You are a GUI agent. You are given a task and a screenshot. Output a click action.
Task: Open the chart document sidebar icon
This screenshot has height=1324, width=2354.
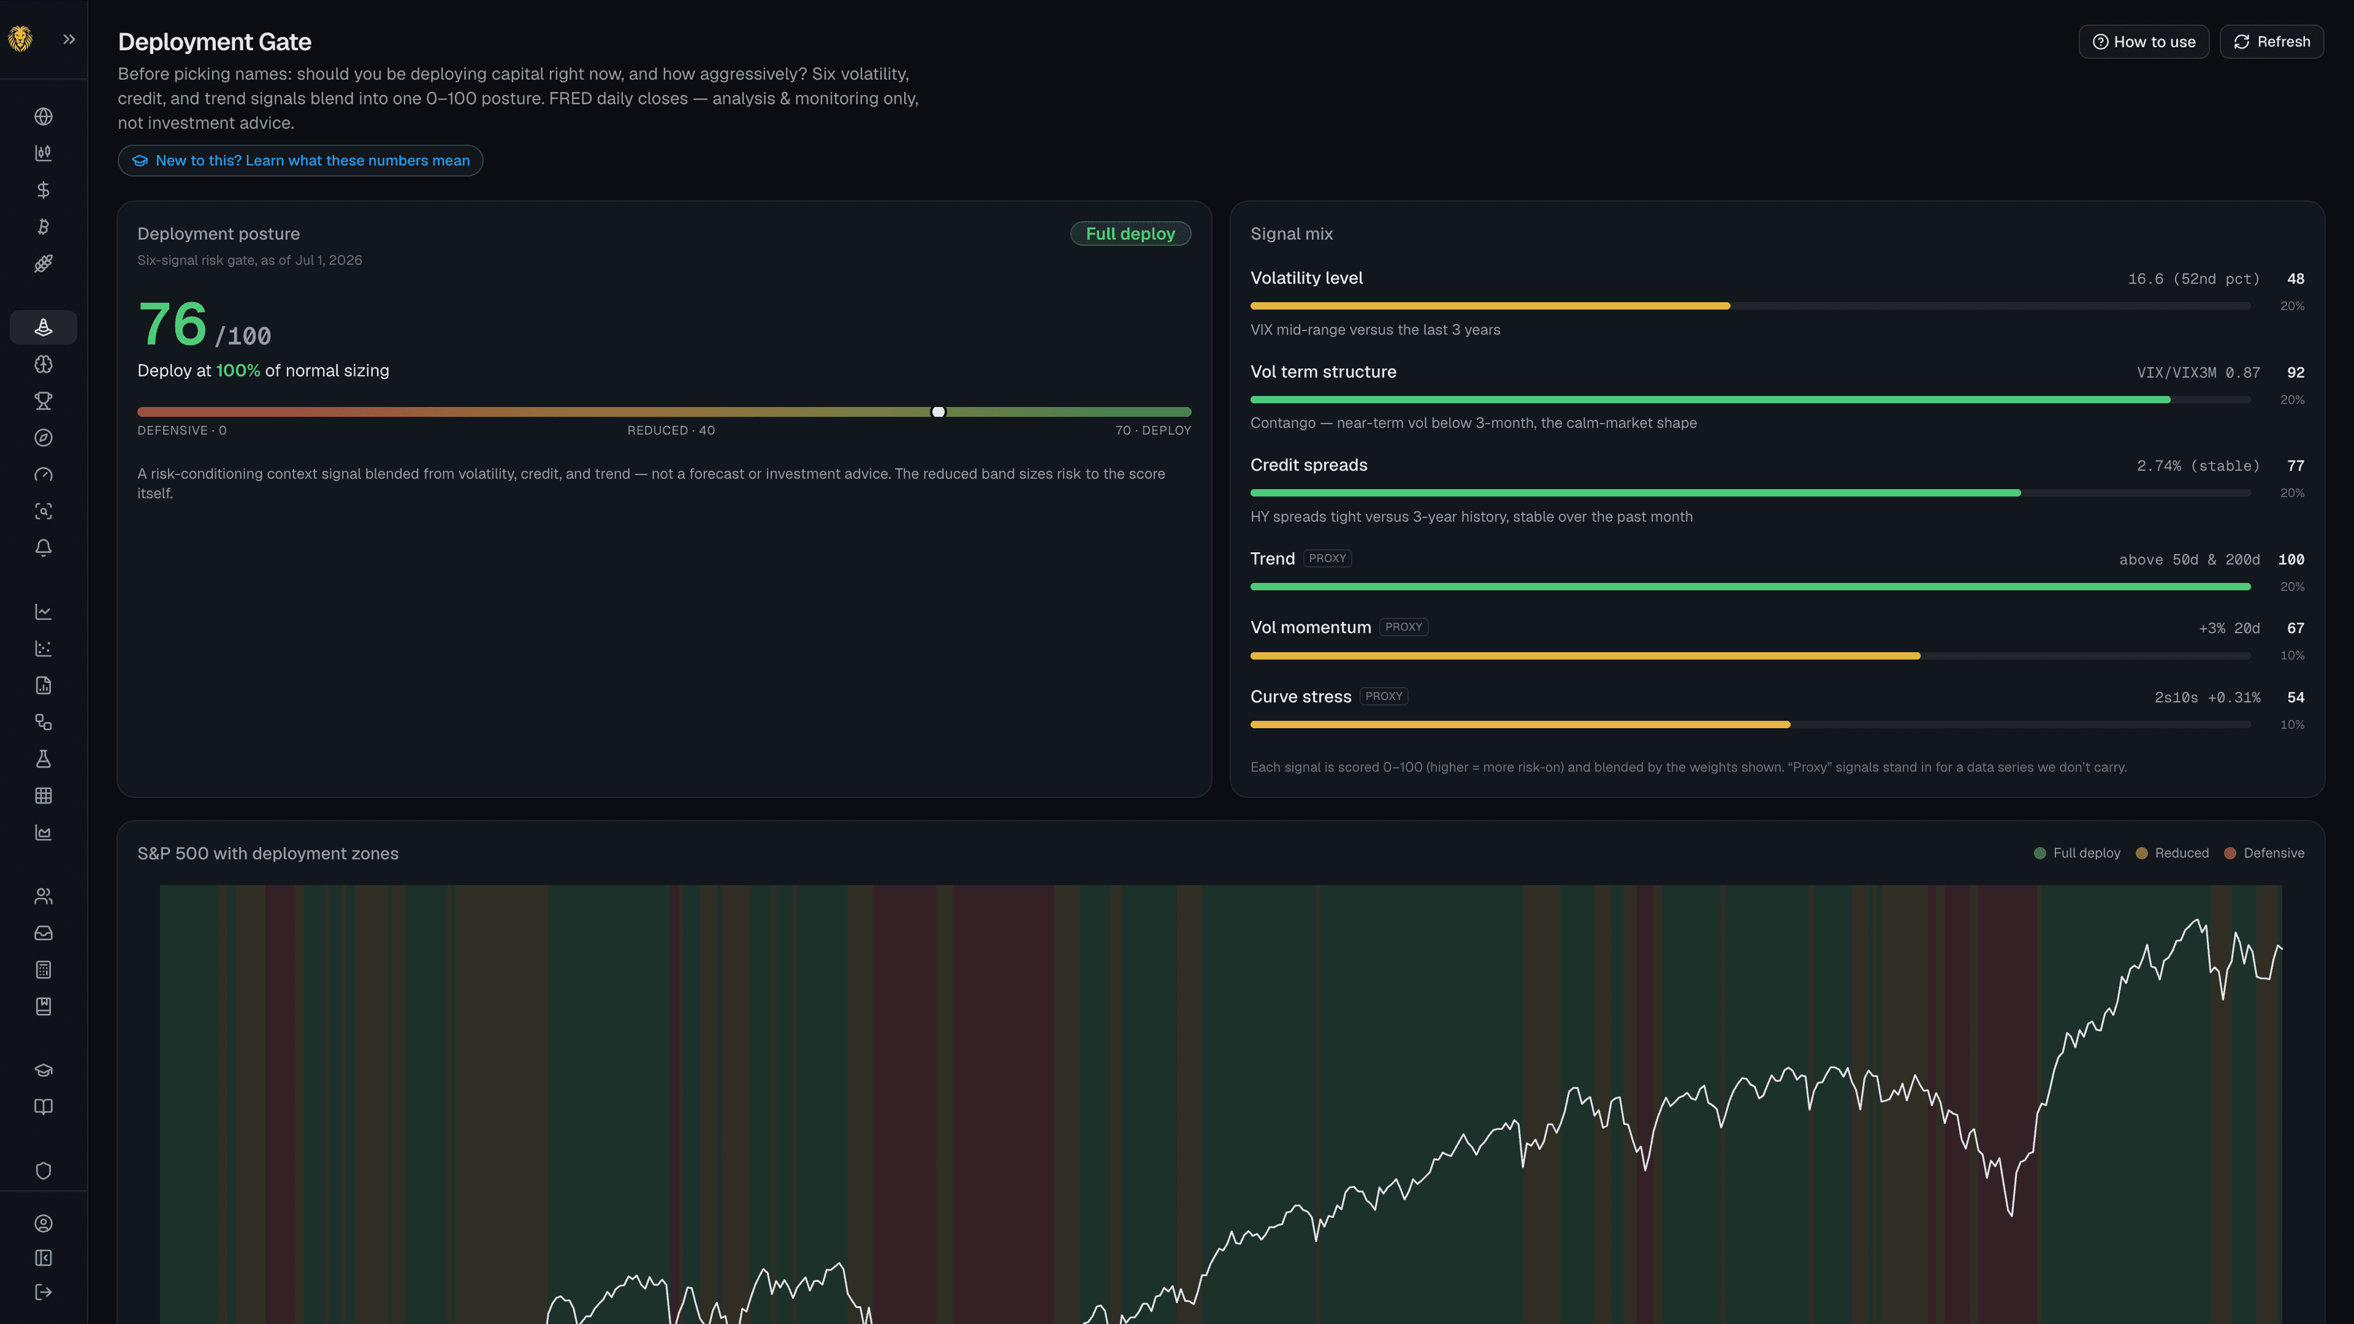click(x=43, y=685)
